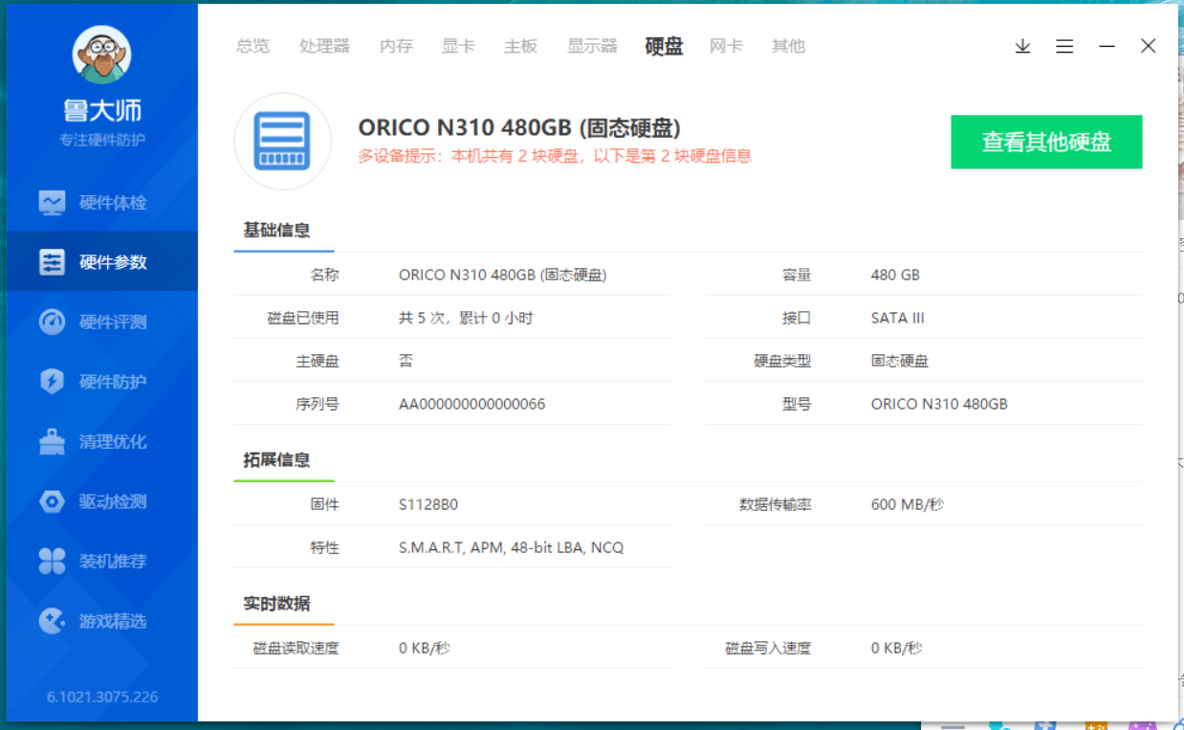Viewport: 1184px width, 730px height.
Task: Click the 磁盘写入速度 value 0 KB/秒
Action: [897, 648]
